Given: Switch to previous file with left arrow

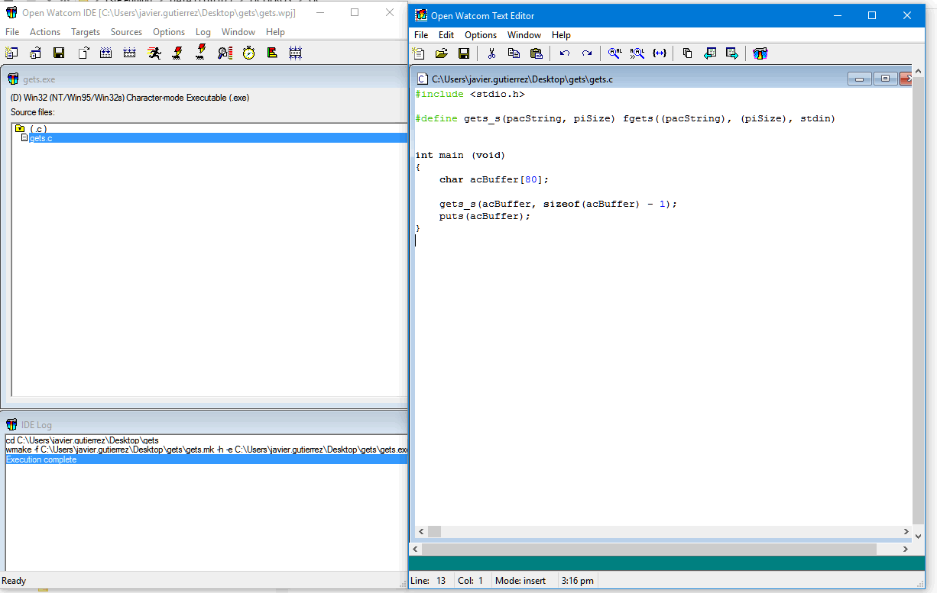Looking at the screenshot, I should (710, 53).
